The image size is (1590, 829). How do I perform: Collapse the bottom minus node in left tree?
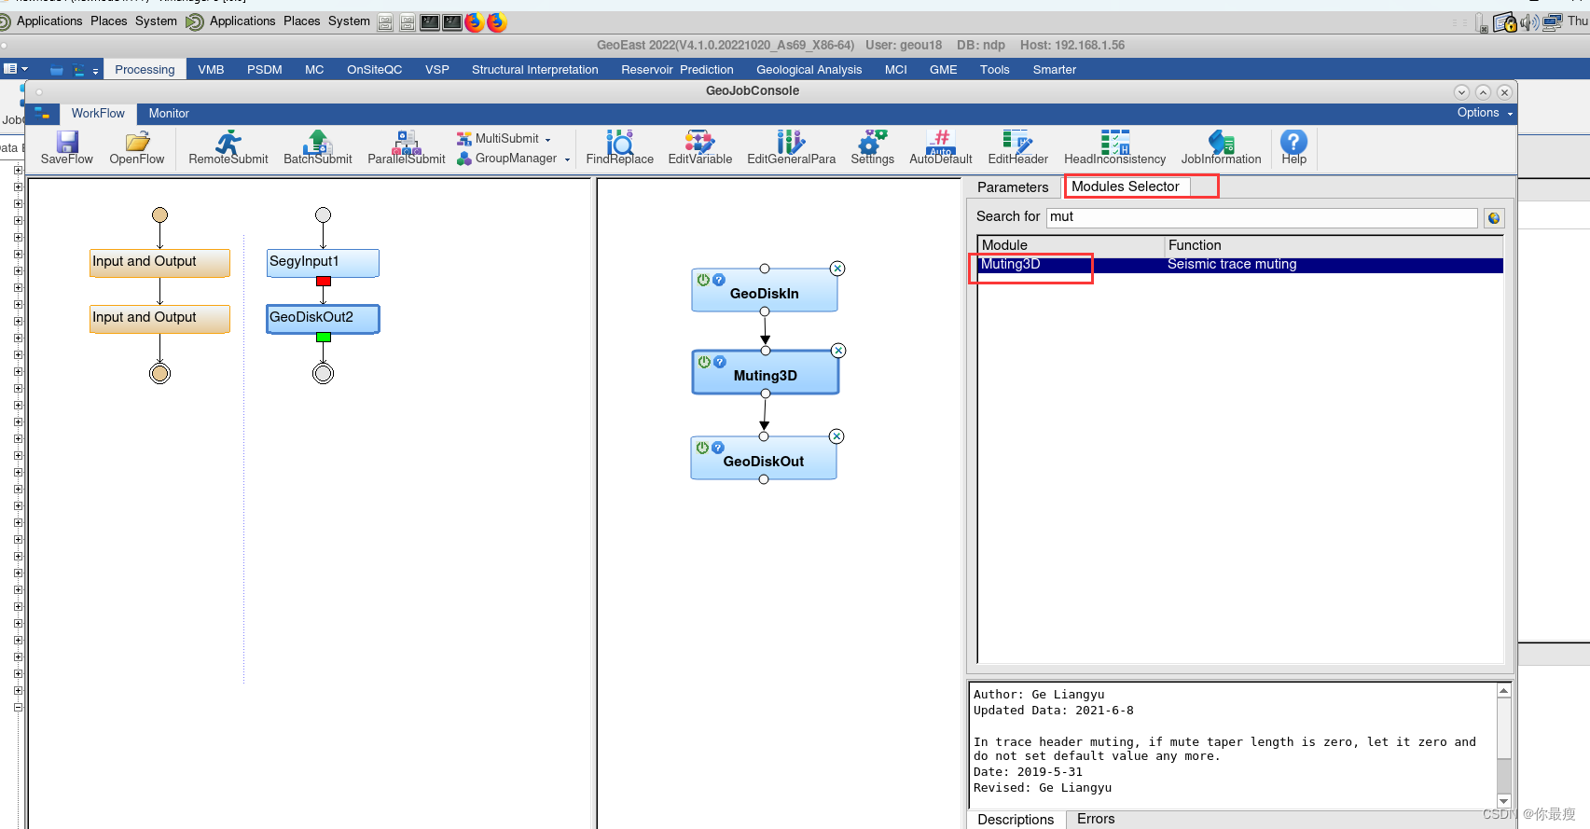point(18,708)
